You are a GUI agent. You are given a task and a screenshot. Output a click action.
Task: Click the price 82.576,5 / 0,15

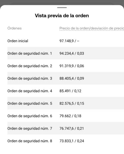tap(72, 103)
